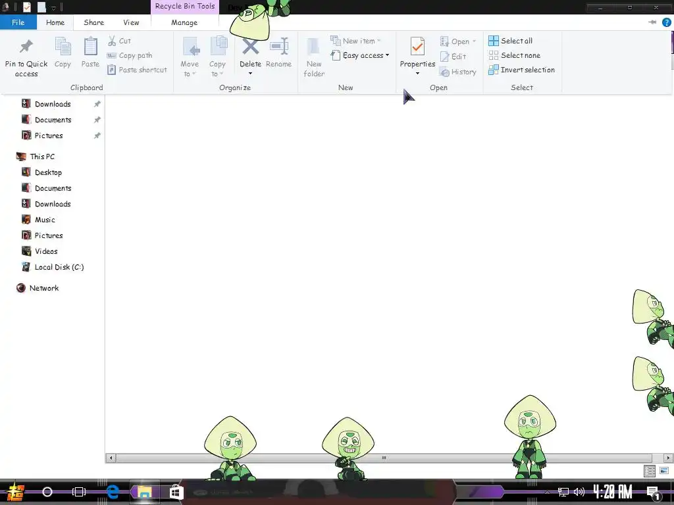Open the New item dropdown
This screenshot has width=674, height=505.
[x=356, y=41]
